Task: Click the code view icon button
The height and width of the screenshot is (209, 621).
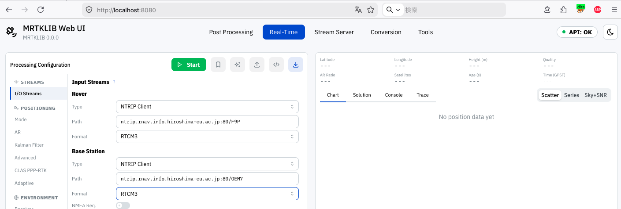Action: click(276, 65)
